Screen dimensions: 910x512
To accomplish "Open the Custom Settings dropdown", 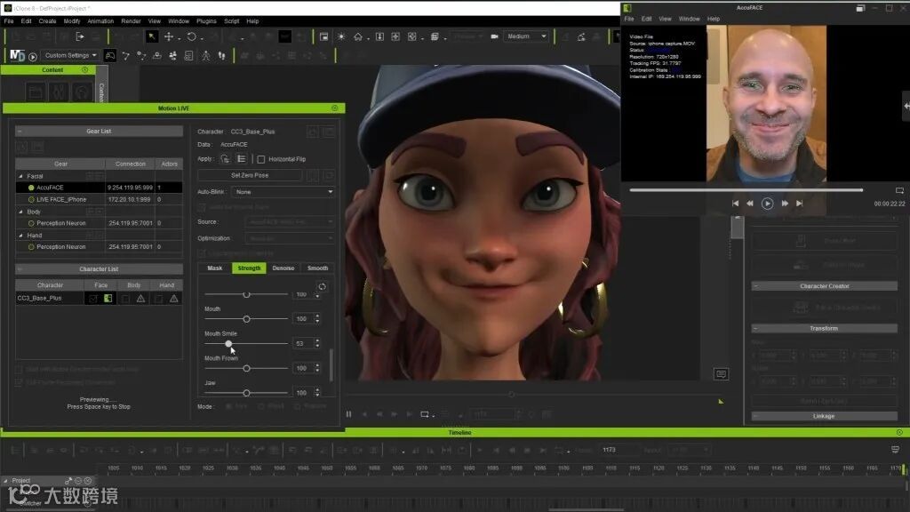I will pyautogui.click(x=70, y=56).
